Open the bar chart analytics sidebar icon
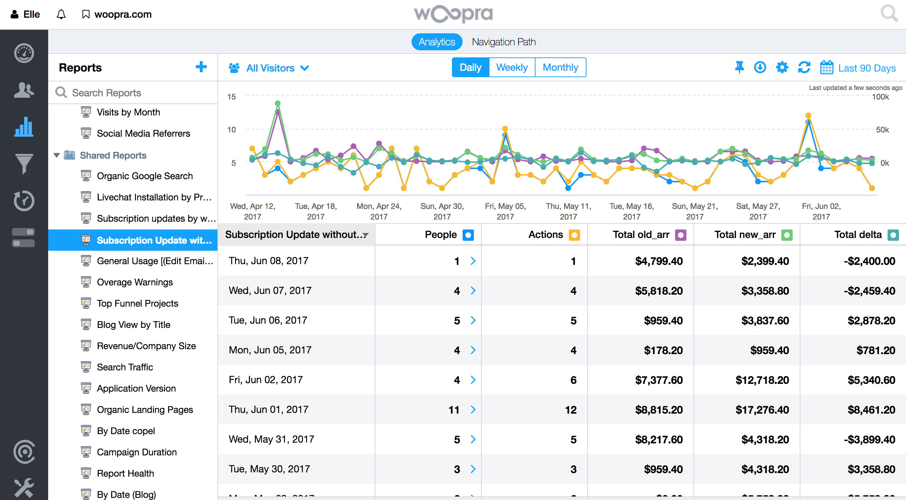 click(x=24, y=126)
